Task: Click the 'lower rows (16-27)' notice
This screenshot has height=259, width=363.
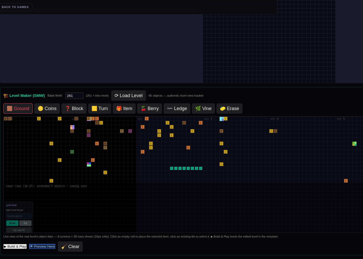Action: click(46, 186)
